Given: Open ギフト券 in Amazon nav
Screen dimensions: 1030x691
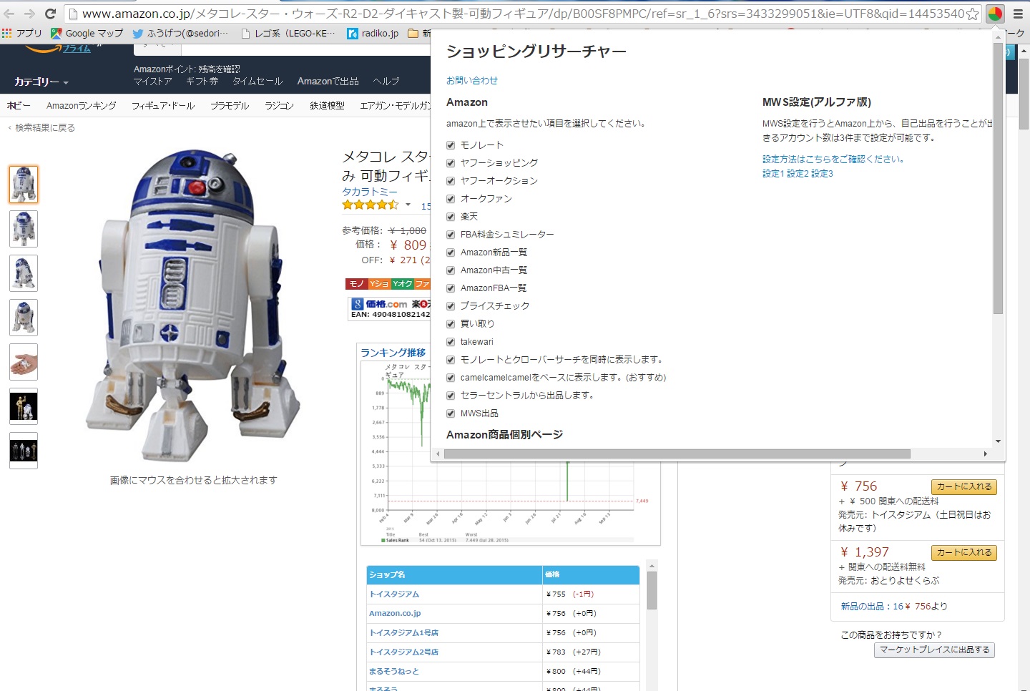Looking at the screenshot, I should pos(202,82).
